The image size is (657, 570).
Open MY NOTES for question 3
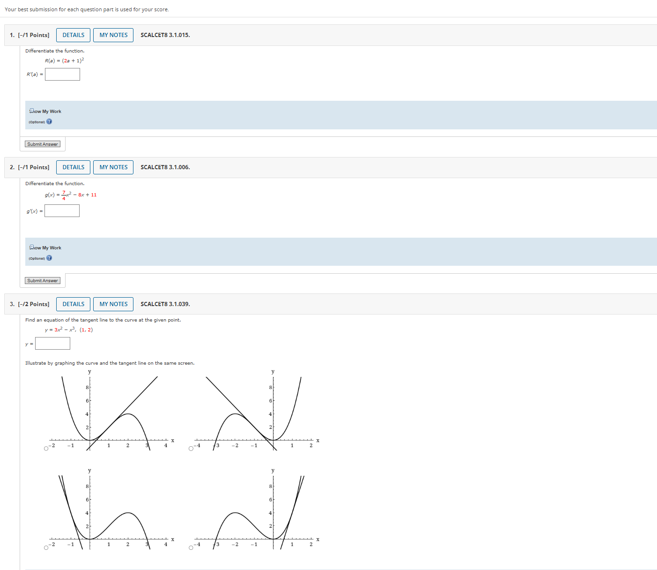(x=113, y=304)
